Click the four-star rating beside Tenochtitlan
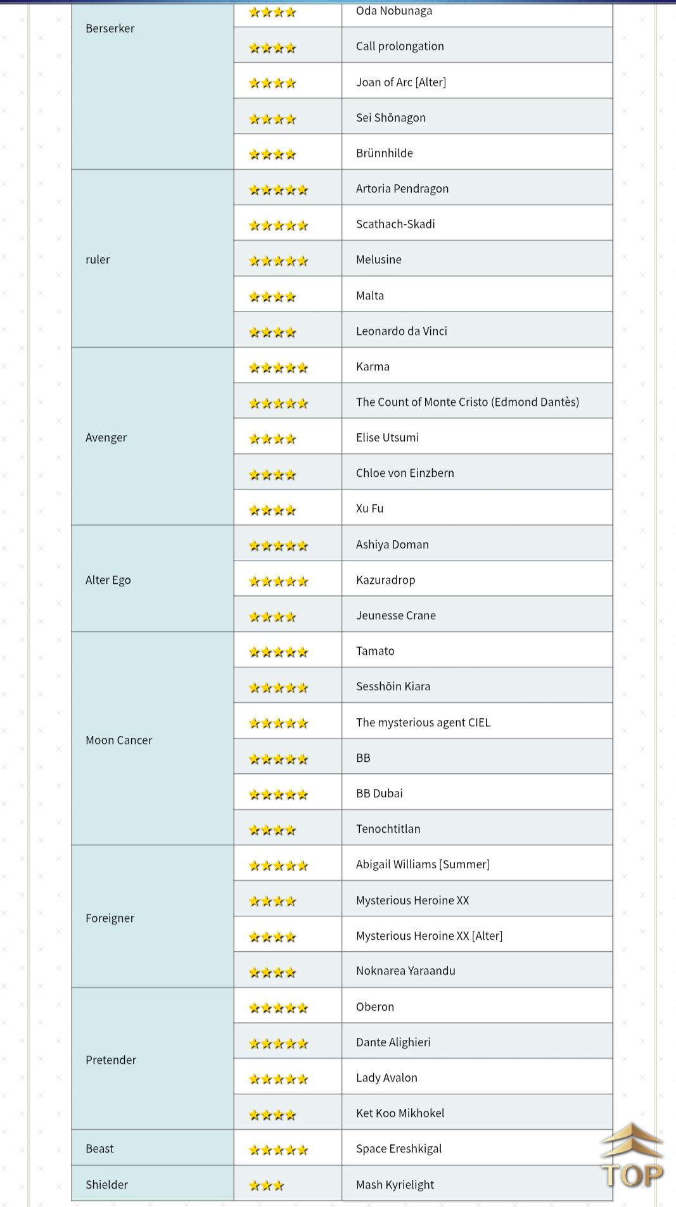Image resolution: width=676 pixels, height=1207 pixels. pyautogui.click(x=272, y=830)
